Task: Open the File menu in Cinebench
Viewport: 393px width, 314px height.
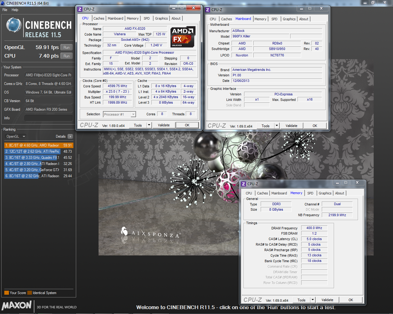Action: coord(5,10)
